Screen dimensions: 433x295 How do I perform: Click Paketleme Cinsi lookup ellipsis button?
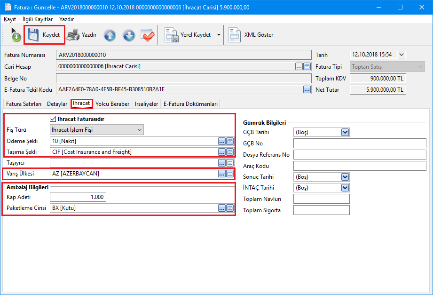point(222,208)
